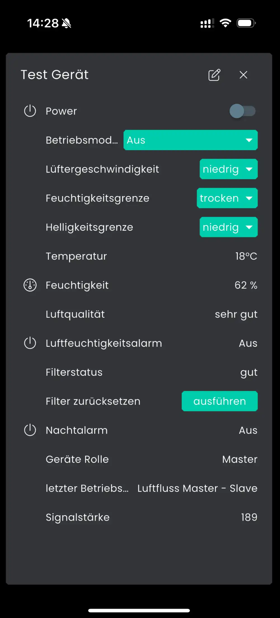This screenshot has height=618, width=280.
Task: Tap the Feuchtigkeit gauge icon
Action: tap(30, 285)
